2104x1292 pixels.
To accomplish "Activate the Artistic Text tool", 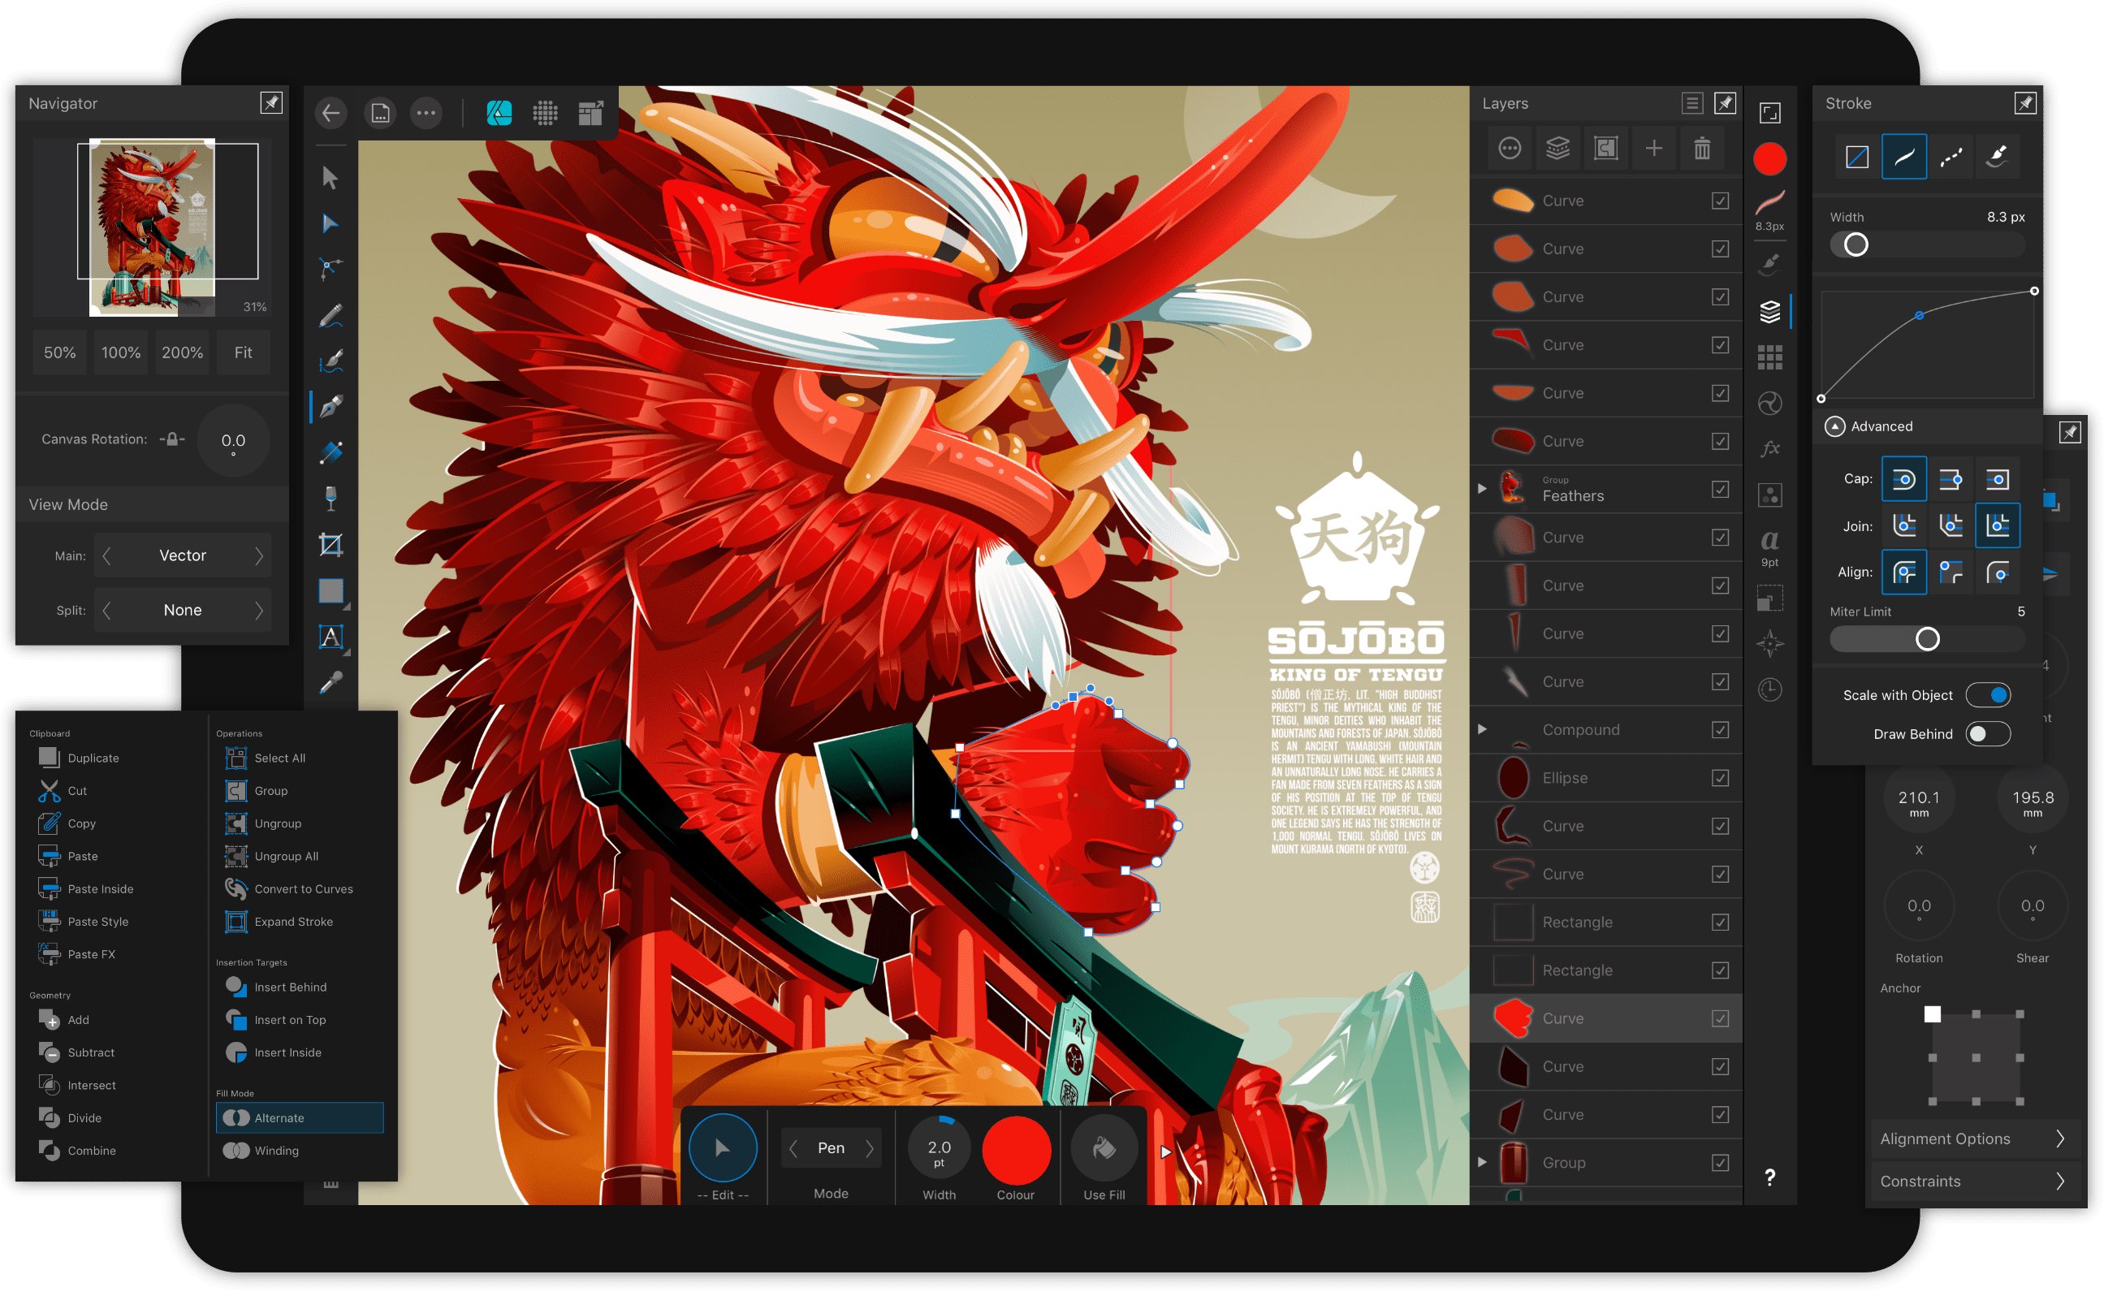I will pyautogui.click(x=331, y=636).
